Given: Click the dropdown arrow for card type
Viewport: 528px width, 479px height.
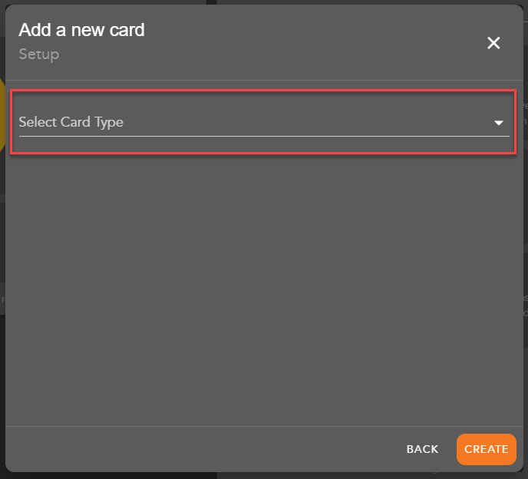Looking at the screenshot, I should click(499, 123).
